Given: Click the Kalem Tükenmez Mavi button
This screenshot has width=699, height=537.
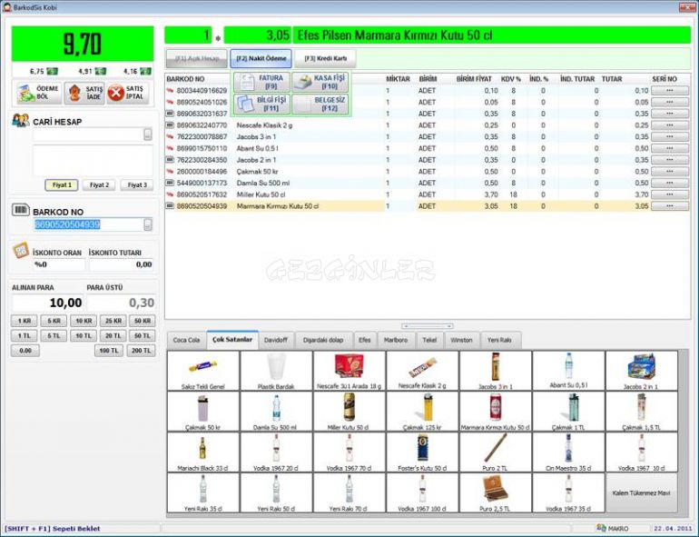Looking at the screenshot, I should point(642,492).
